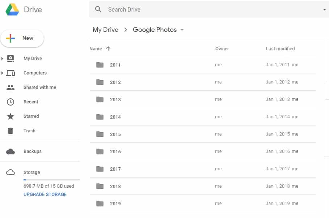
Task: Click the folder icon for 2012
Action: 100,82
